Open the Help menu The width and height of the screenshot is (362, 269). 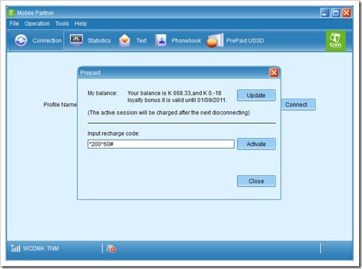pyautogui.click(x=81, y=24)
